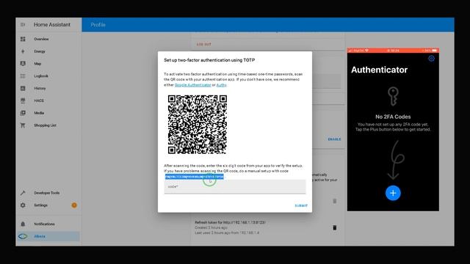Open the Developer Tools hammer icon

23,193
